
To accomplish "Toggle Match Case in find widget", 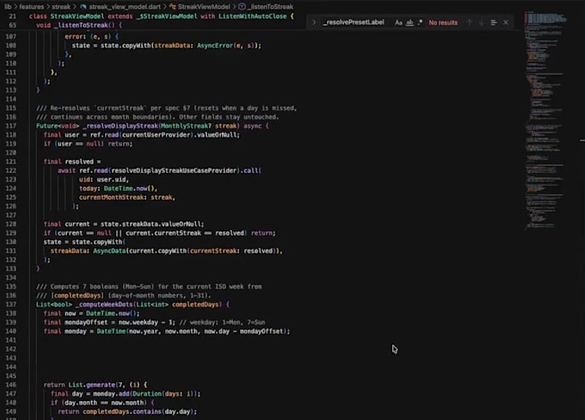I will point(398,22).
